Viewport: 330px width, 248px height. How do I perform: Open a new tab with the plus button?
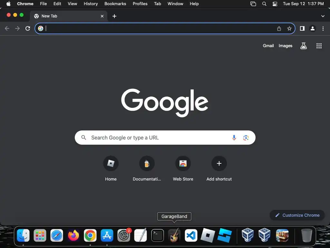tap(114, 16)
